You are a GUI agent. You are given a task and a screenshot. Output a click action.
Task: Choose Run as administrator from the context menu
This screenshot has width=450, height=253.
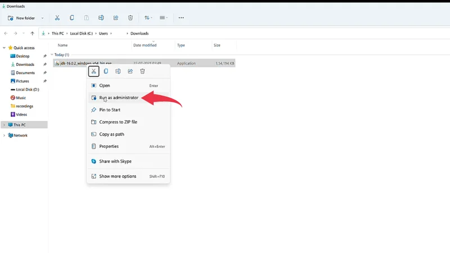(x=118, y=98)
